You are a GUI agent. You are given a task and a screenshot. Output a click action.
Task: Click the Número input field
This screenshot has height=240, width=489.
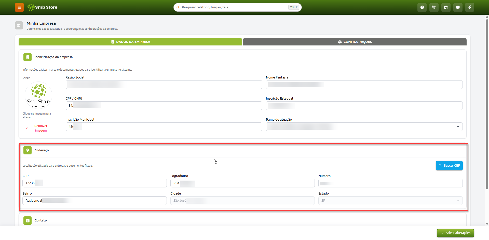coord(390,183)
